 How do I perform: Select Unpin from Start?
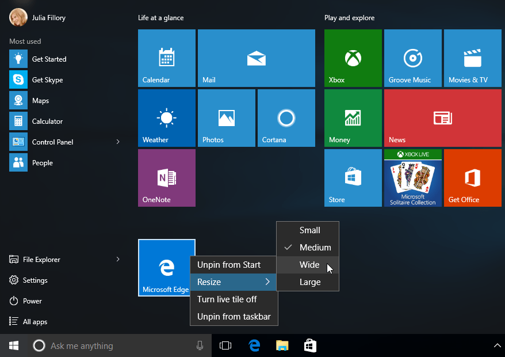(228, 265)
